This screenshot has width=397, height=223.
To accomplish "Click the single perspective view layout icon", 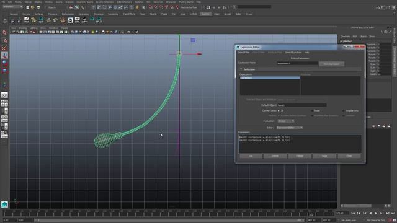I will [x=4, y=95].
